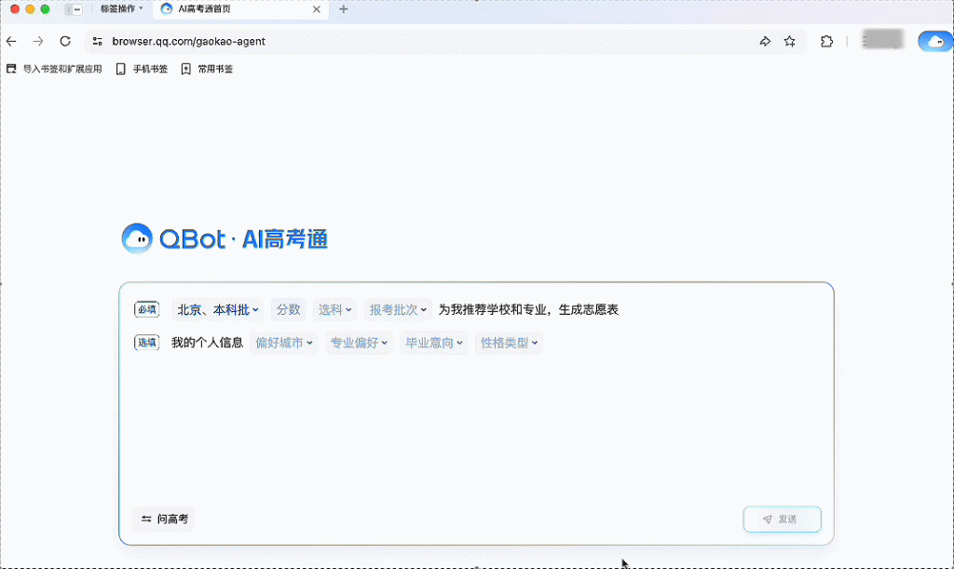Switch mode with the 问高考 button
The image size is (954, 569).
click(164, 519)
